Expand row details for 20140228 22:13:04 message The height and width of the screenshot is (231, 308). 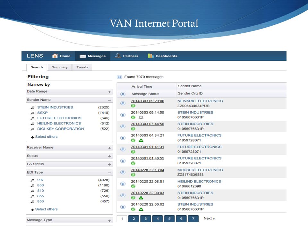point(123,172)
